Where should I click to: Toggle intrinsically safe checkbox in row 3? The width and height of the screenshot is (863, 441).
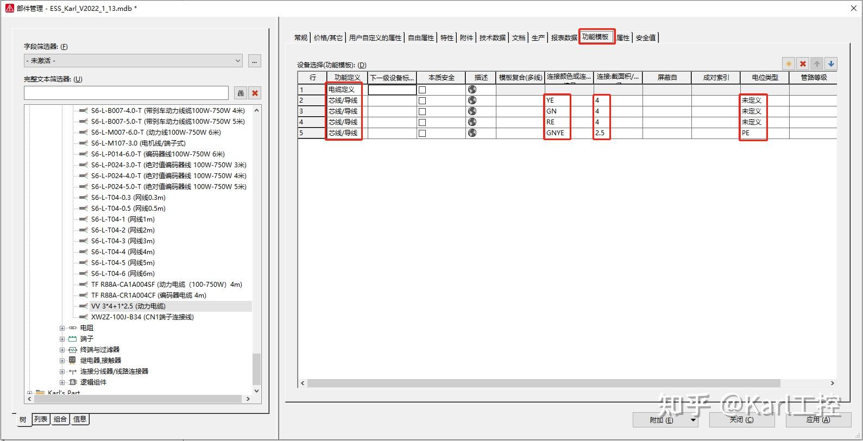pyautogui.click(x=422, y=111)
